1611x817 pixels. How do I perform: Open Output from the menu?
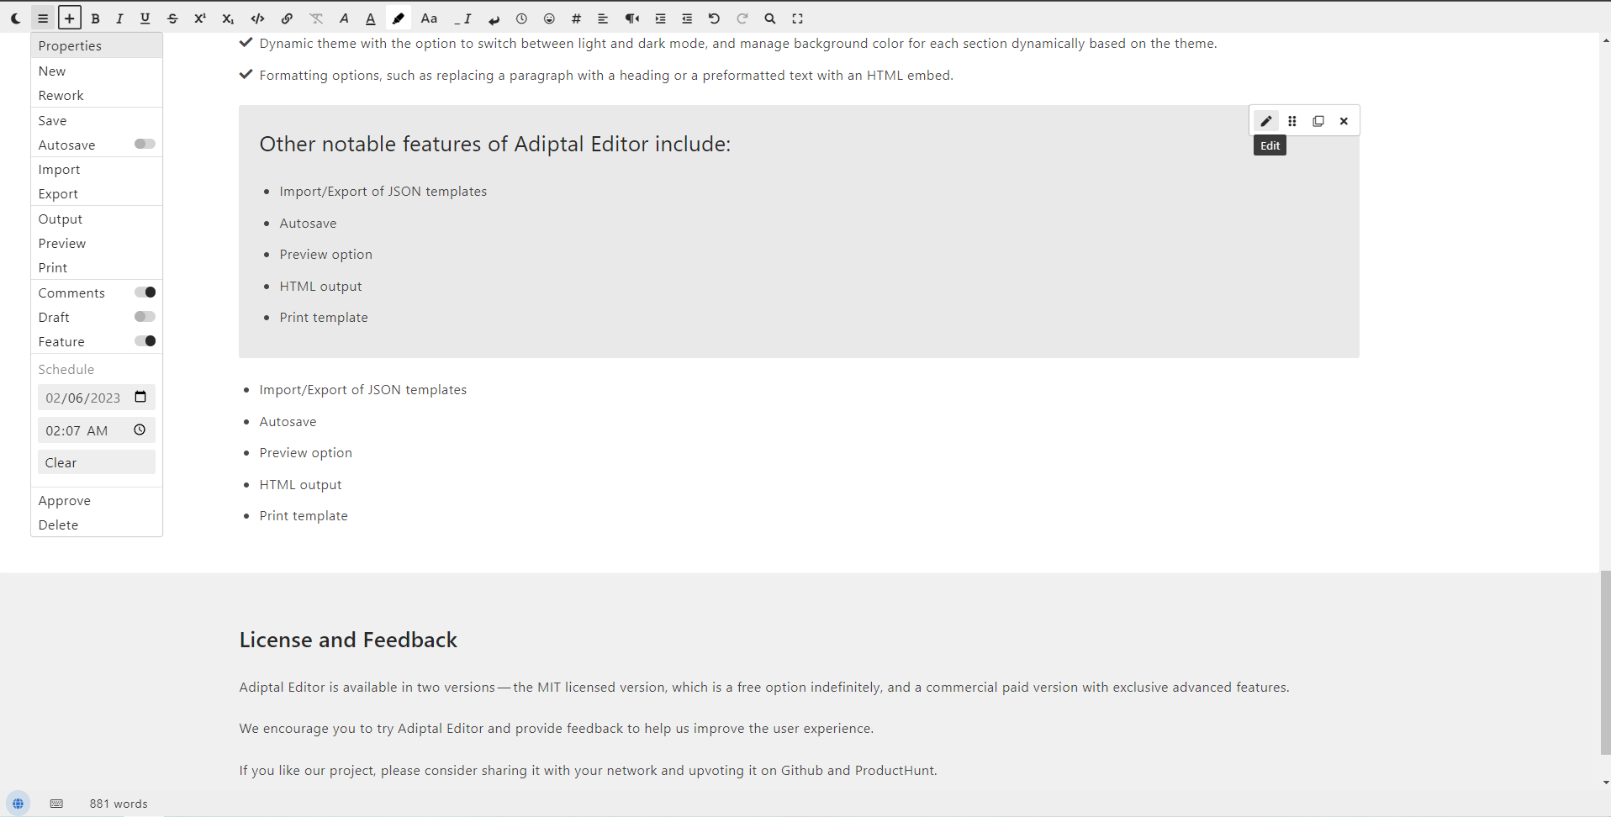(97, 219)
